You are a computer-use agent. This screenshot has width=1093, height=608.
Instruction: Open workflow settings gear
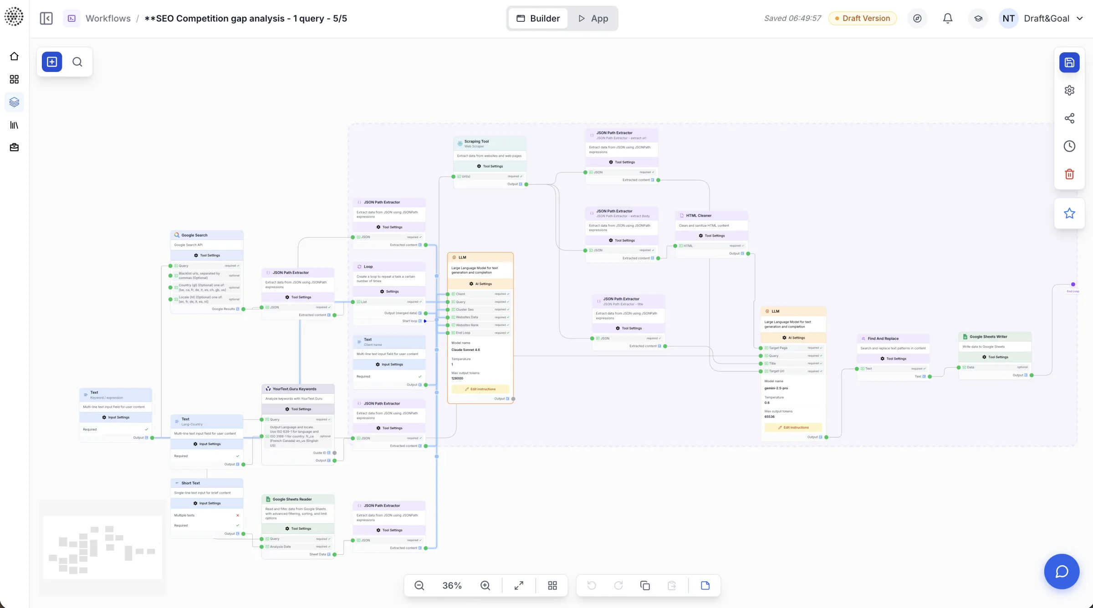click(1069, 90)
